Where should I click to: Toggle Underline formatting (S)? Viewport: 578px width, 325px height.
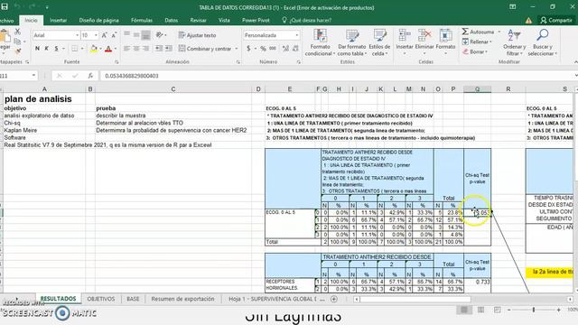point(56,49)
